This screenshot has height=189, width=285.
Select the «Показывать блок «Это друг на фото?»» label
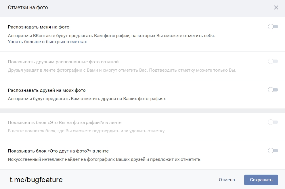58,151
